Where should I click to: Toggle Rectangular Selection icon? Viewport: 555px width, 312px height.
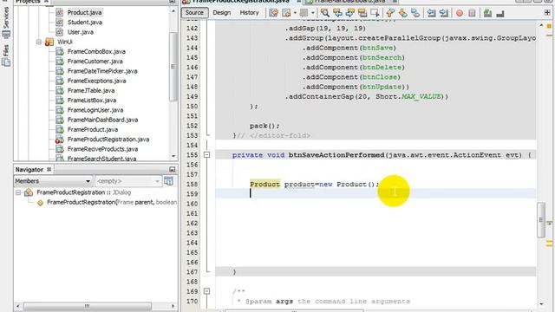click(375, 13)
